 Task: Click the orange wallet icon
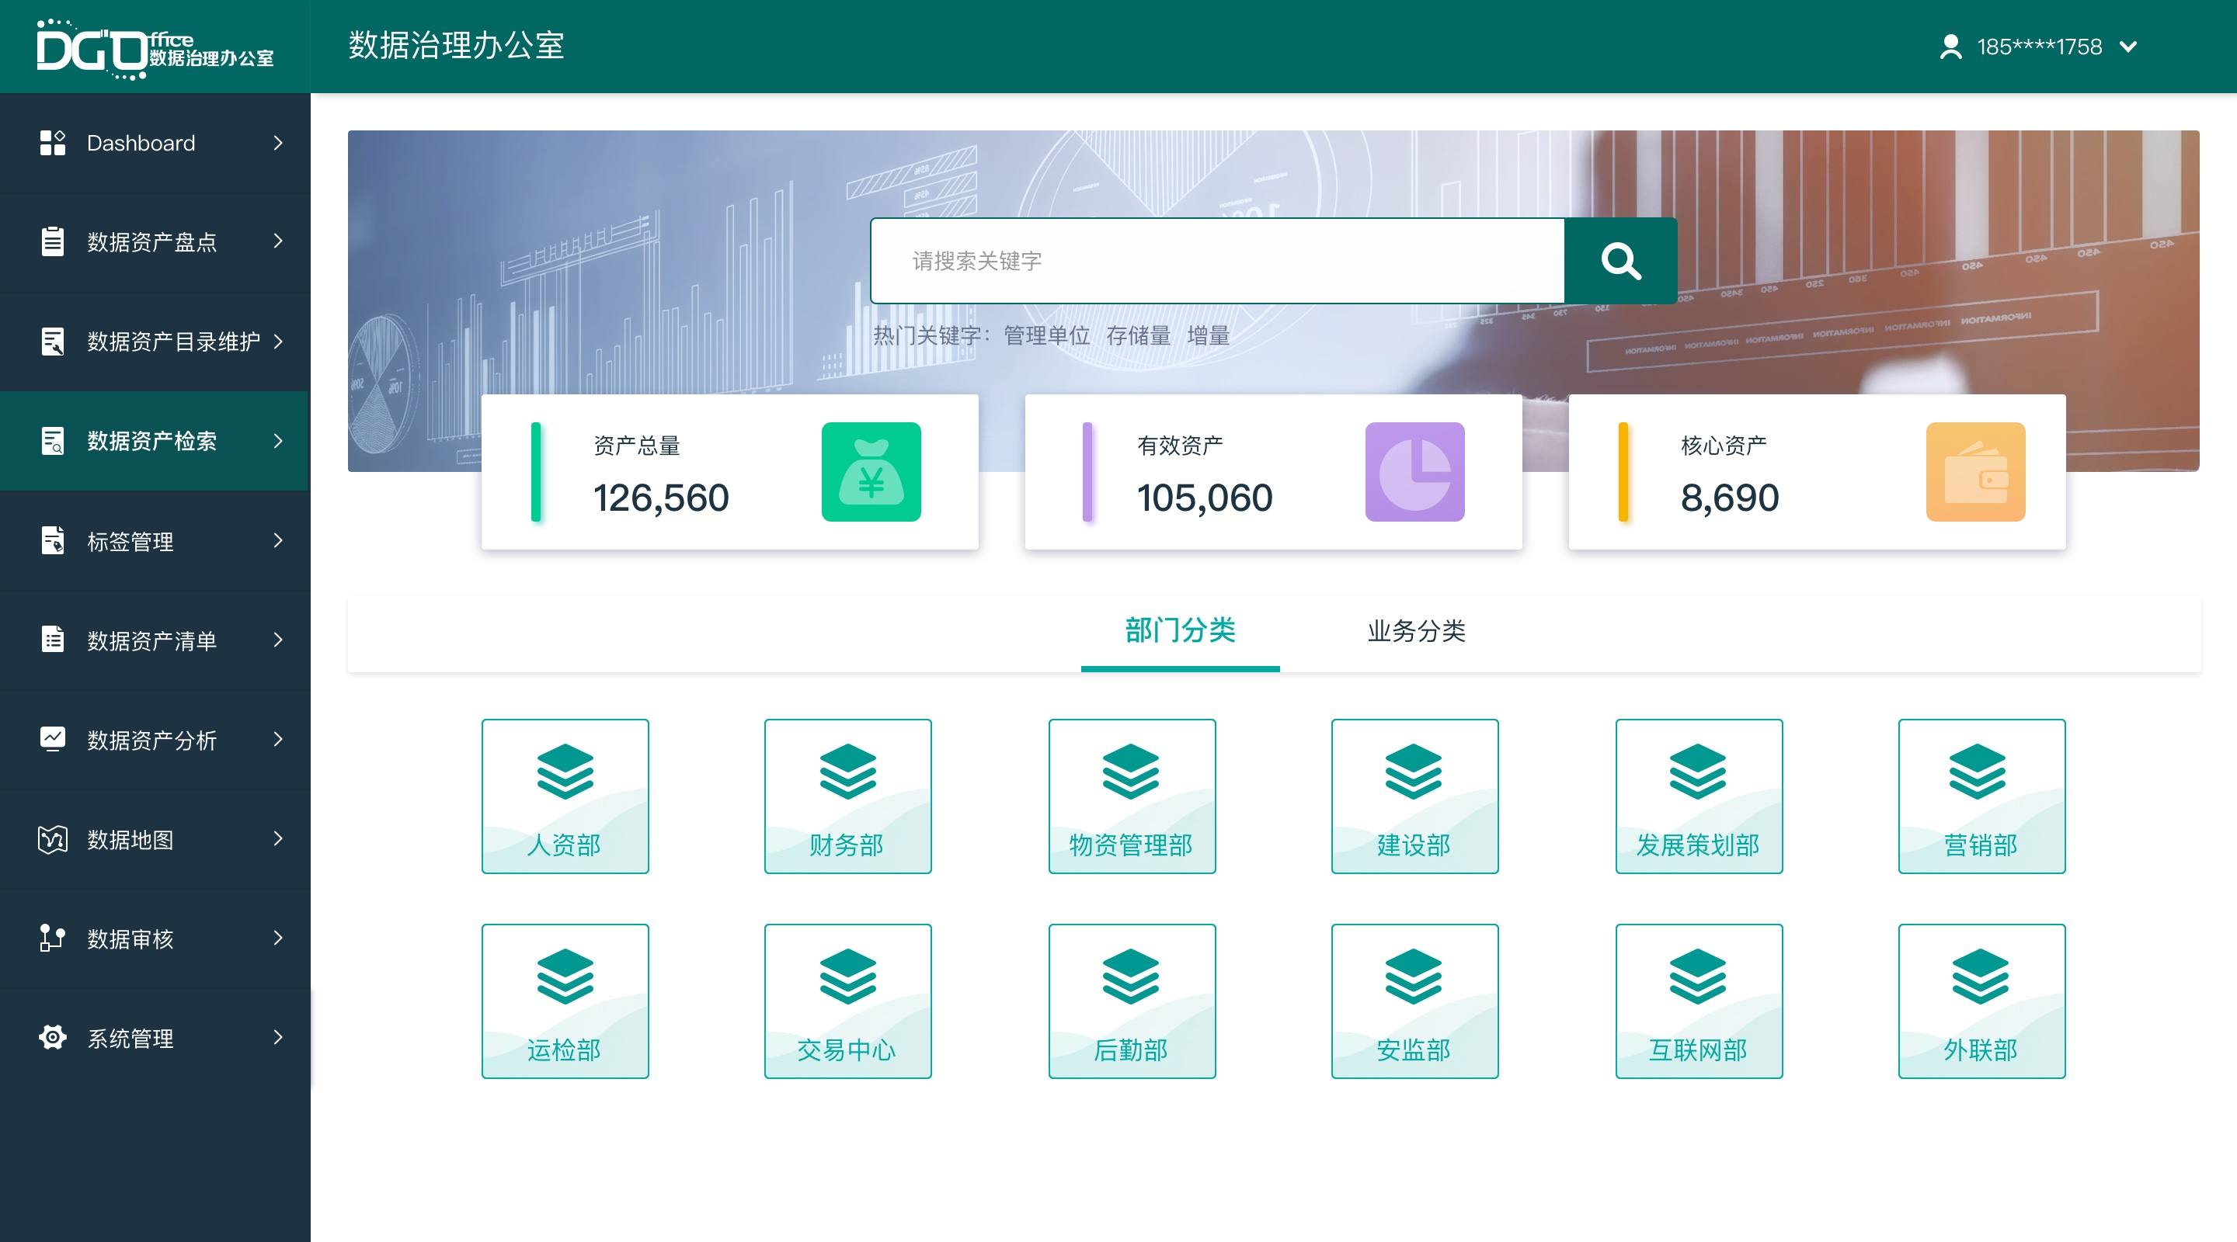click(1974, 471)
